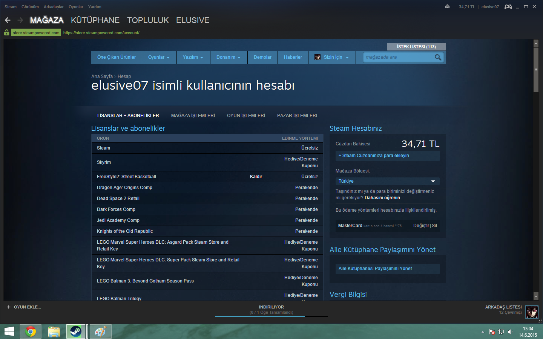Click the avatar icon beside Sizin İçin
The width and height of the screenshot is (543, 339).
coord(318,57)
